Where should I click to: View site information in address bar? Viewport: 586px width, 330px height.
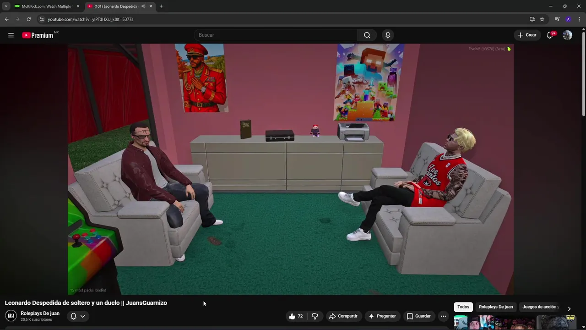(42, 19)
